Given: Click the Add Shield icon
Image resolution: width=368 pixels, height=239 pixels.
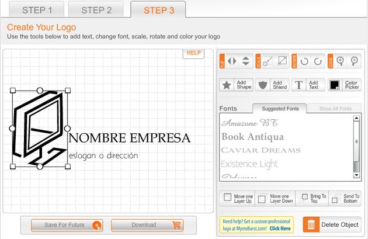Looking at the screenshot, I should 263,85.
